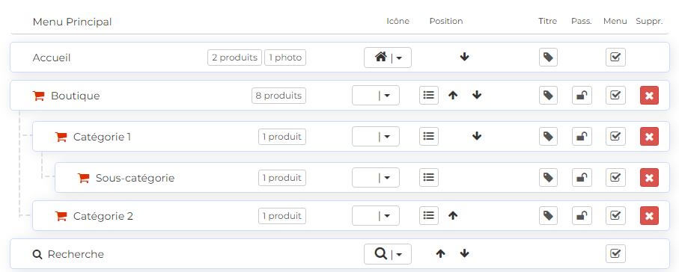
Task: Move Boutique up with the arrow
Action: coord(453,96)
